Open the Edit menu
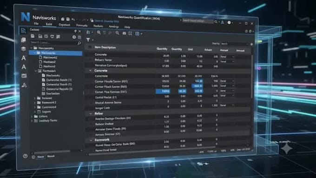This screenshot has height=178, width=316. (49, 24)
